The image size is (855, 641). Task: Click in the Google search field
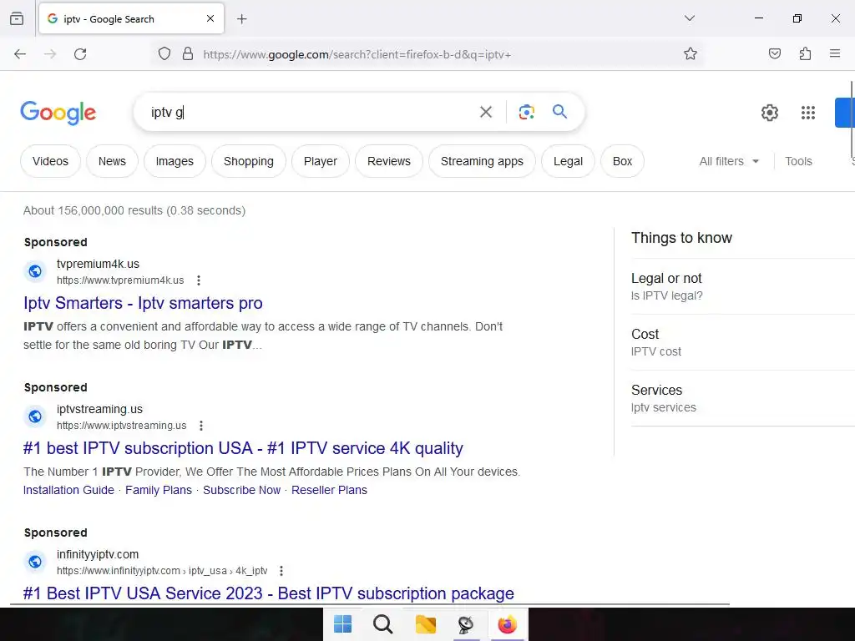pos(311,113)
